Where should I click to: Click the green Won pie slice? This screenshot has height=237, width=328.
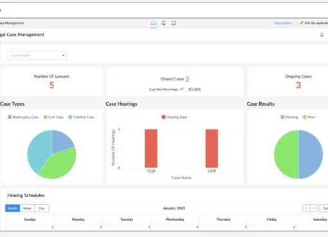pos(286,154)
